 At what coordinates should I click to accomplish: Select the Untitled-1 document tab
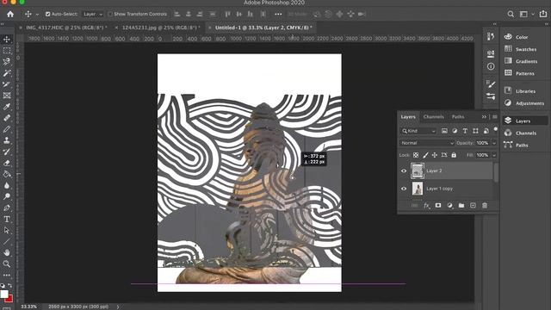tap(263, 28)
